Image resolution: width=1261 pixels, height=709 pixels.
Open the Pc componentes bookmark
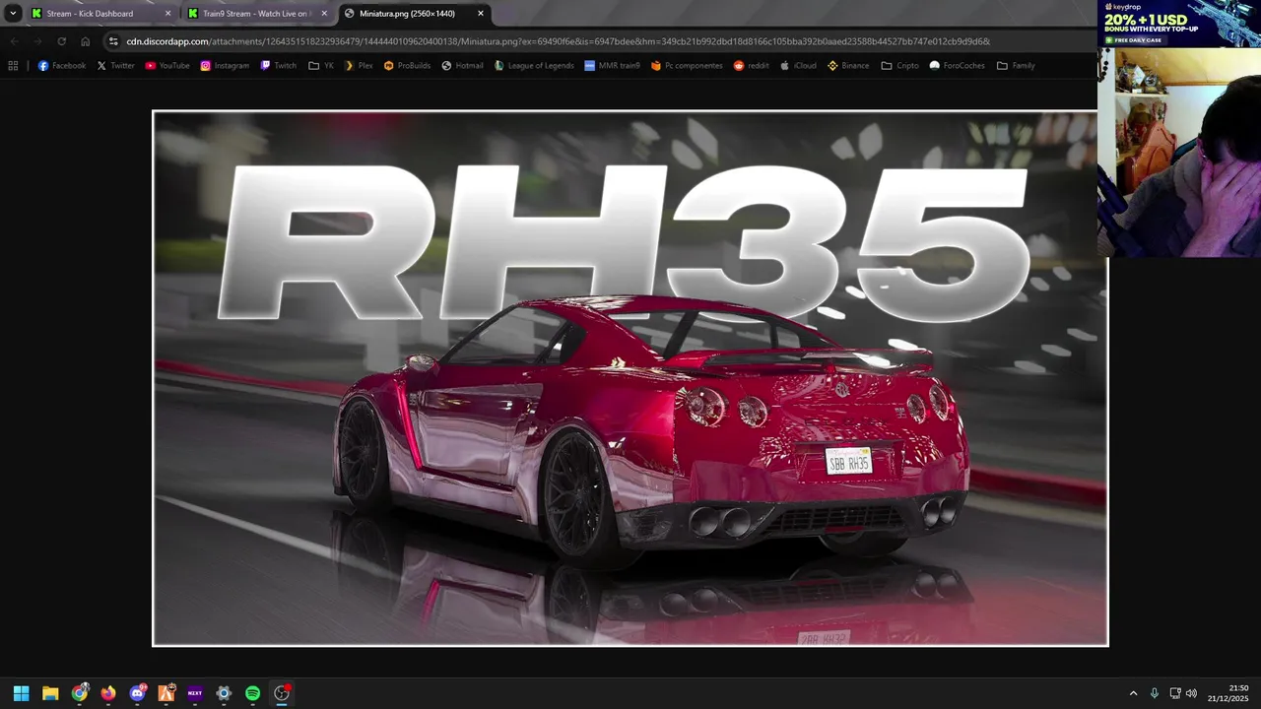point(687,66)
